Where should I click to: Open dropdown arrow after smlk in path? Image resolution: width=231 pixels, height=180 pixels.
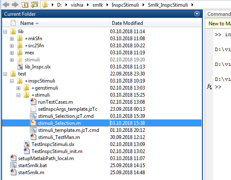point(107,5)
